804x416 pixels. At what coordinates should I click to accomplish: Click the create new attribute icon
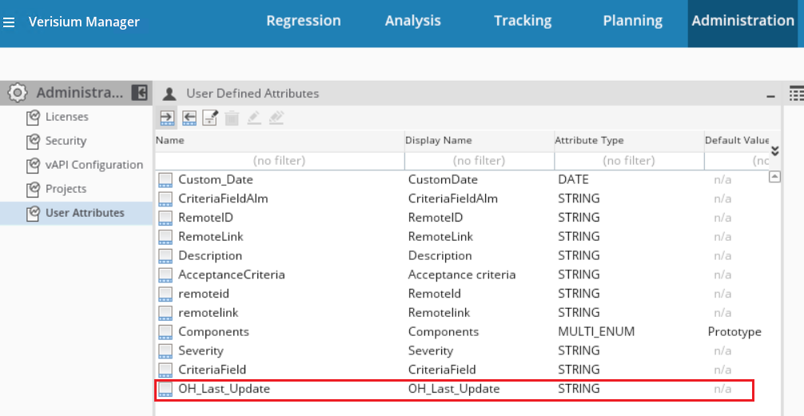tap(210, 118)
